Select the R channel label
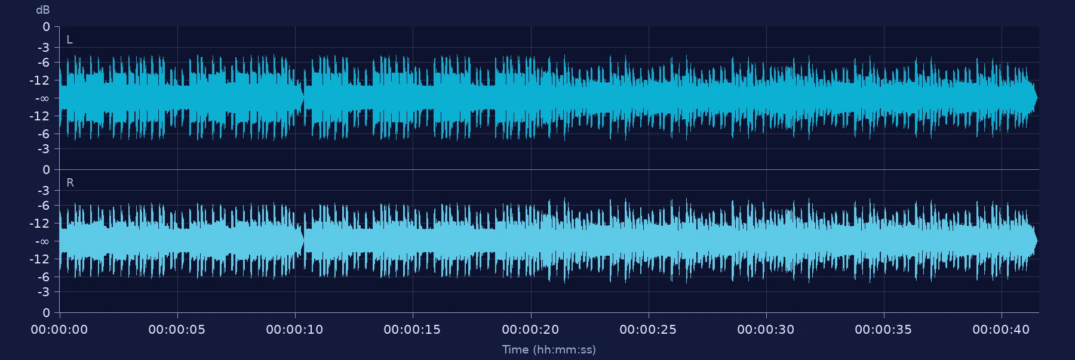 [x=70, y=183]
